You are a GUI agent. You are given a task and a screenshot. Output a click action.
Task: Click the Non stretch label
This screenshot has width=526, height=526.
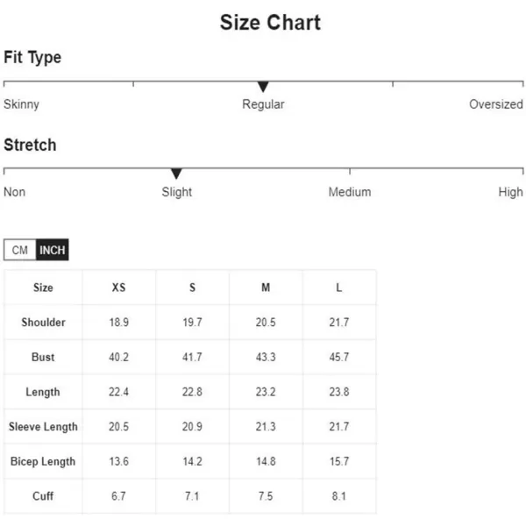(x=14, y=192)
